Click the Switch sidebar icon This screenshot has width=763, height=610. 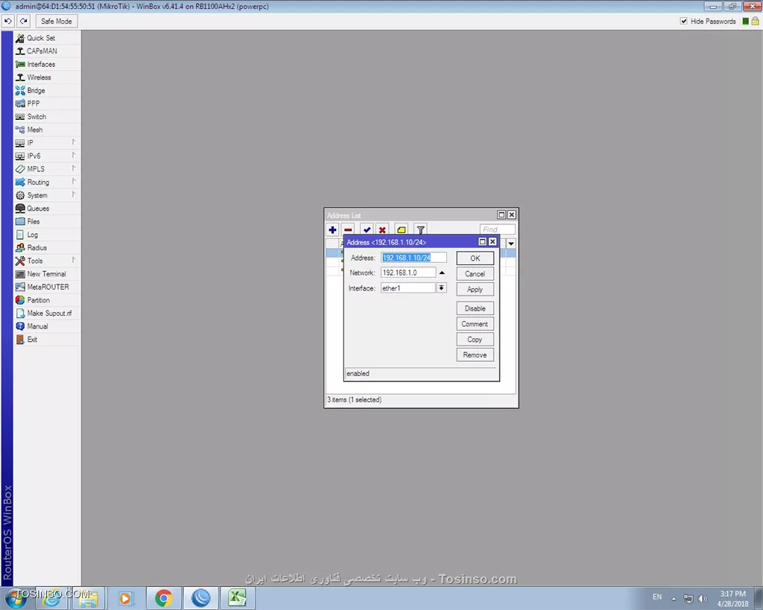click(20, 117)
